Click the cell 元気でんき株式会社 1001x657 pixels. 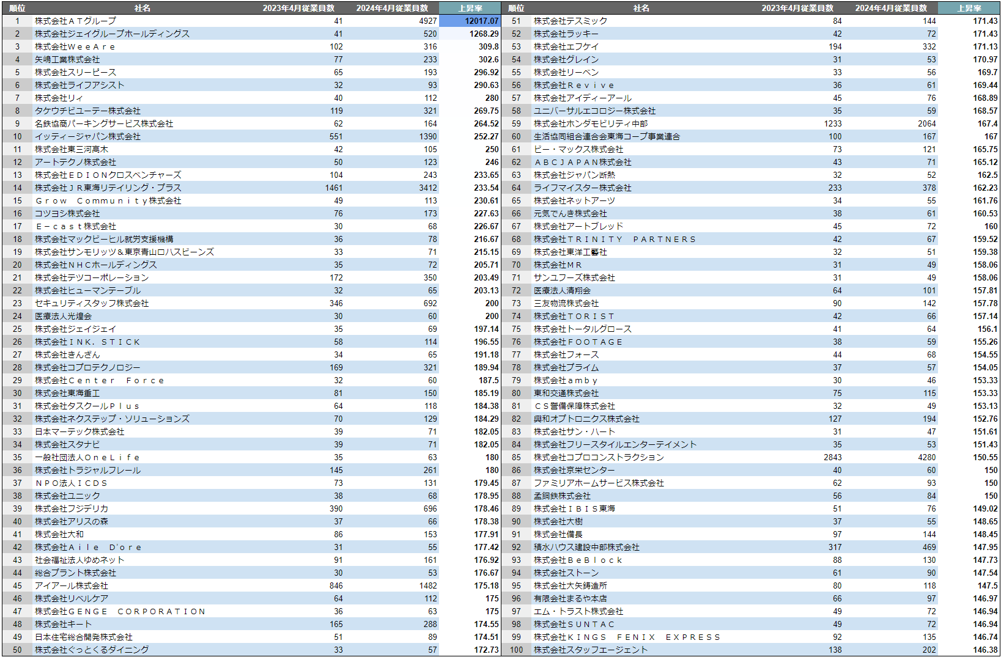click(x=571, y=213)
